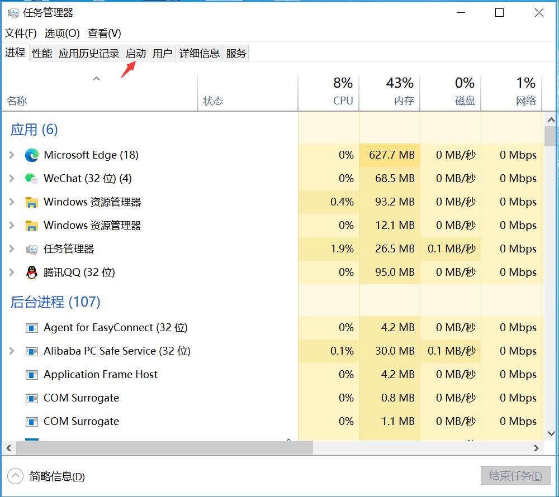Expand the Microsoft Edge process group
559x497 pixels.
pyautogui.click(x=12, y=155)
